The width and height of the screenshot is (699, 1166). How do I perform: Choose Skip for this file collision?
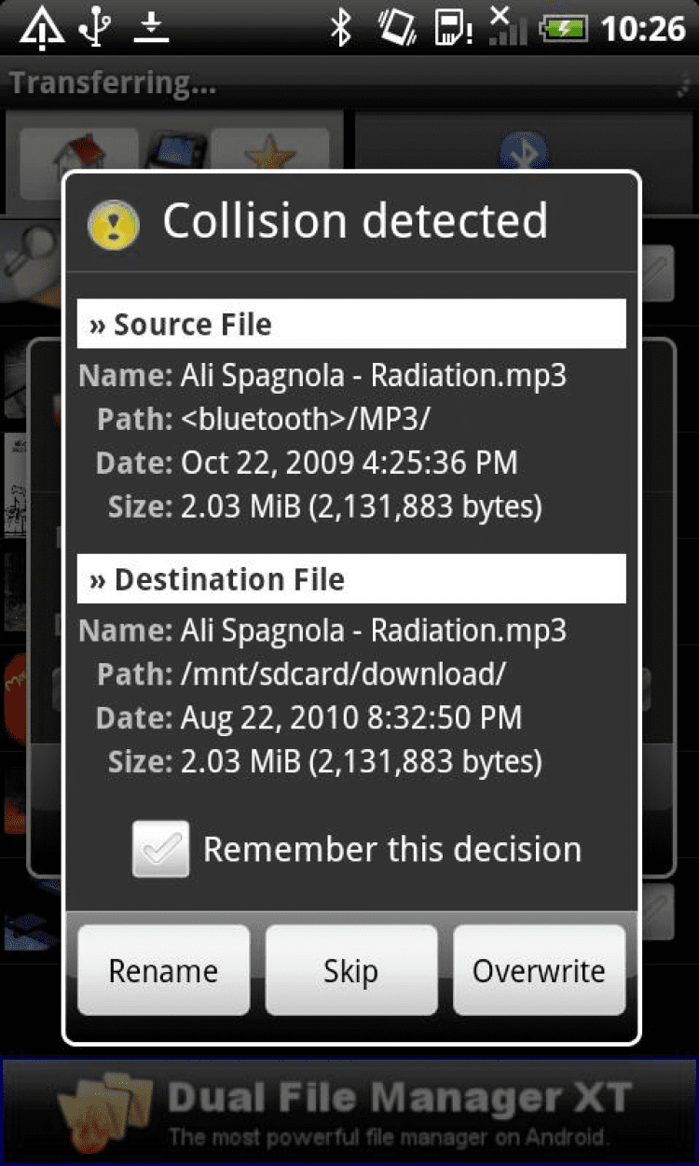[350, 970]
